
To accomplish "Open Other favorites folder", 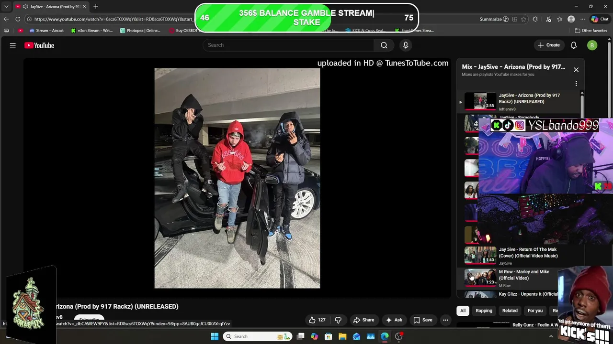I will pyautogui.click(x=591, y=31).
